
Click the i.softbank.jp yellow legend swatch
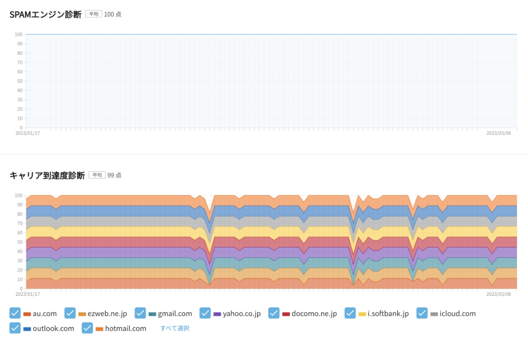pos(362,314)
